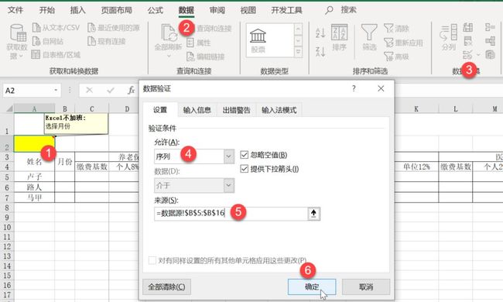Open Edit Links (编辑链接)

point(206,57)
